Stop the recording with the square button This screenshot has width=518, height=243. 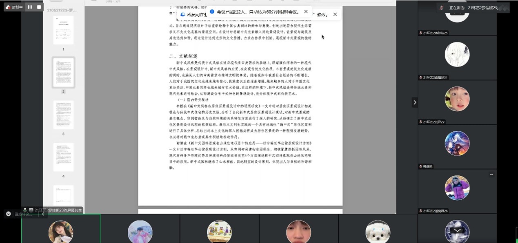click(39, 7)
